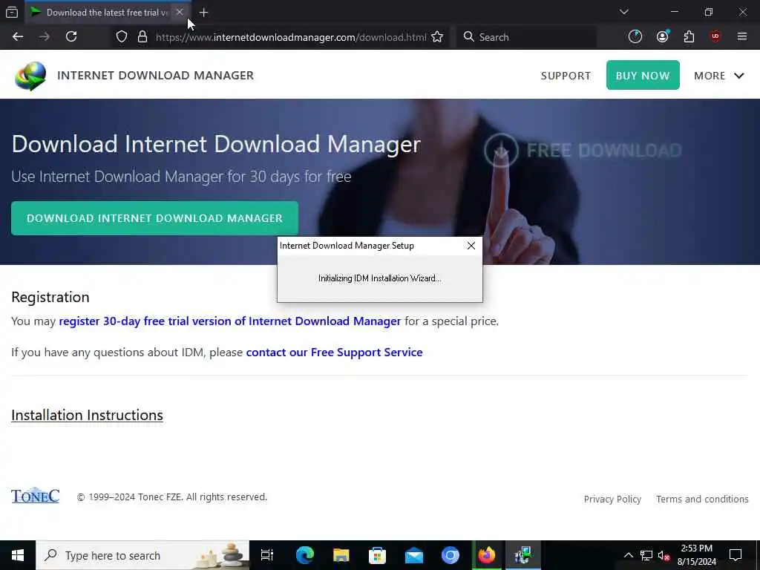Open the network status tray icon

tap(646, 555)
